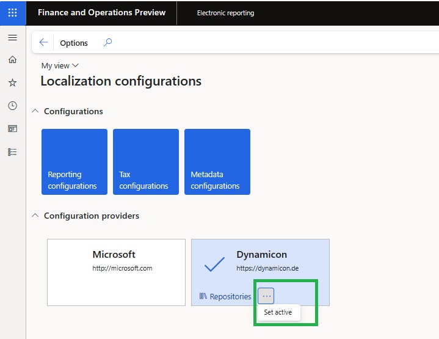Open the app launcher waffle icon
439x339 pixels.
12,13
